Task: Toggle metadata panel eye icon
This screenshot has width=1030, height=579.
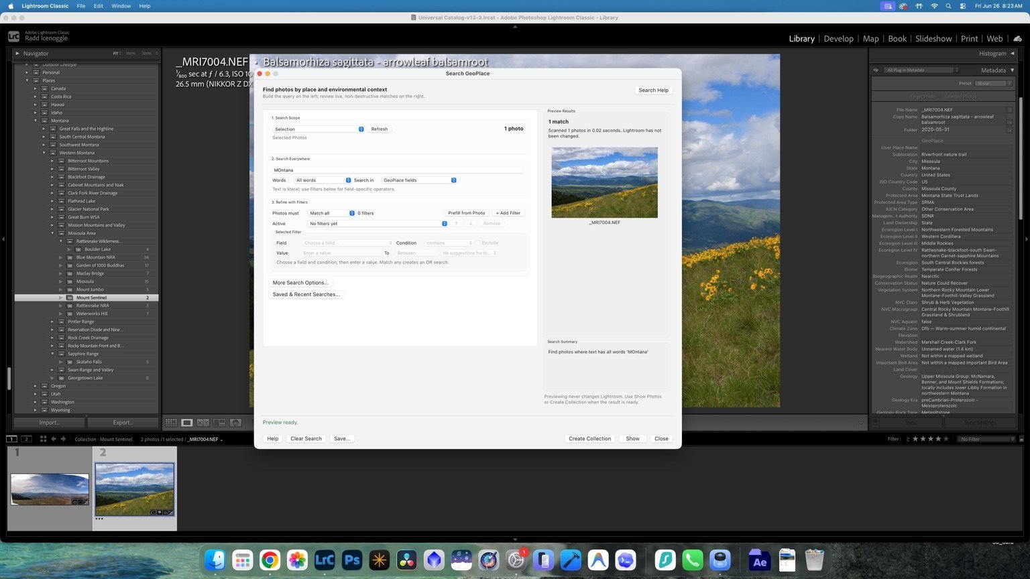Action: [x=876, y=70]
